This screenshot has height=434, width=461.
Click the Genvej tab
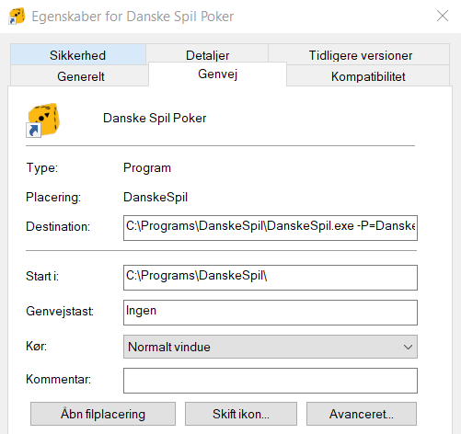click(x=217, y=74)
